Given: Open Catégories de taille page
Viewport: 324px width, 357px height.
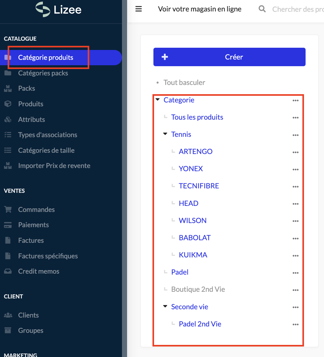Looking at the screenshot, I should (x=46, y=150).
